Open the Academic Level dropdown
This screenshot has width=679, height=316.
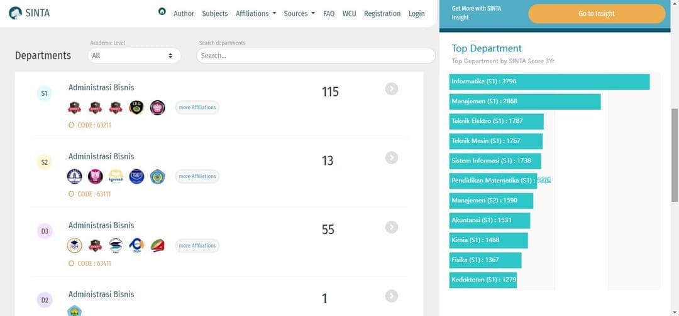click(133, 56)
